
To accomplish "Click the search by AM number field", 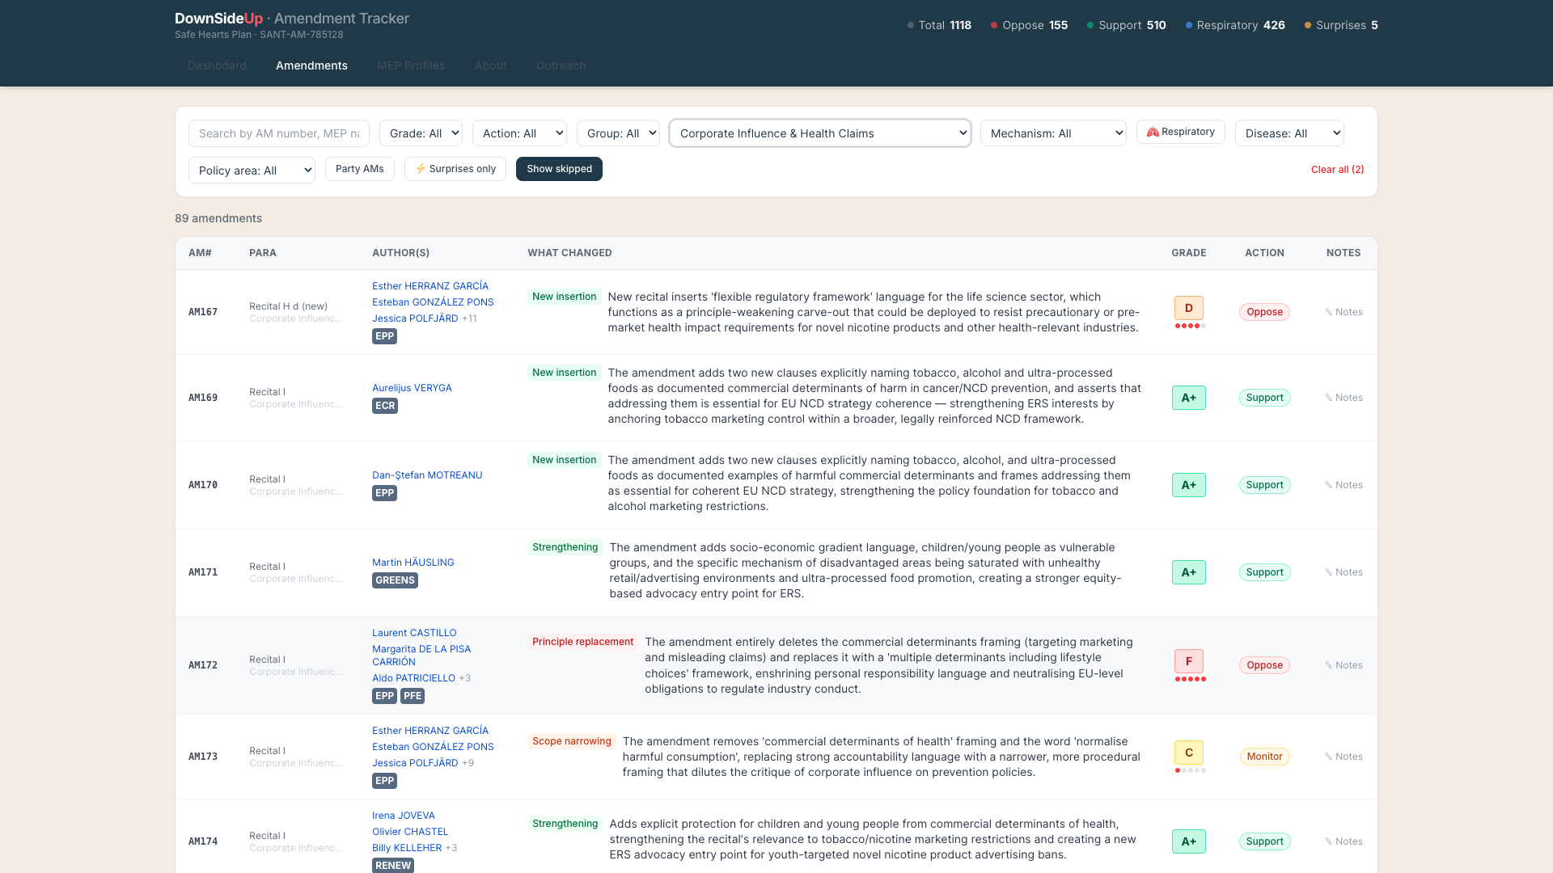I will pos(279,133).
